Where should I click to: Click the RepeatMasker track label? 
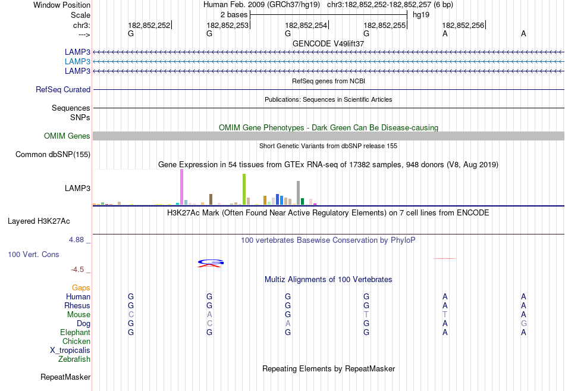pyautogui.click(x=65, y=377)
